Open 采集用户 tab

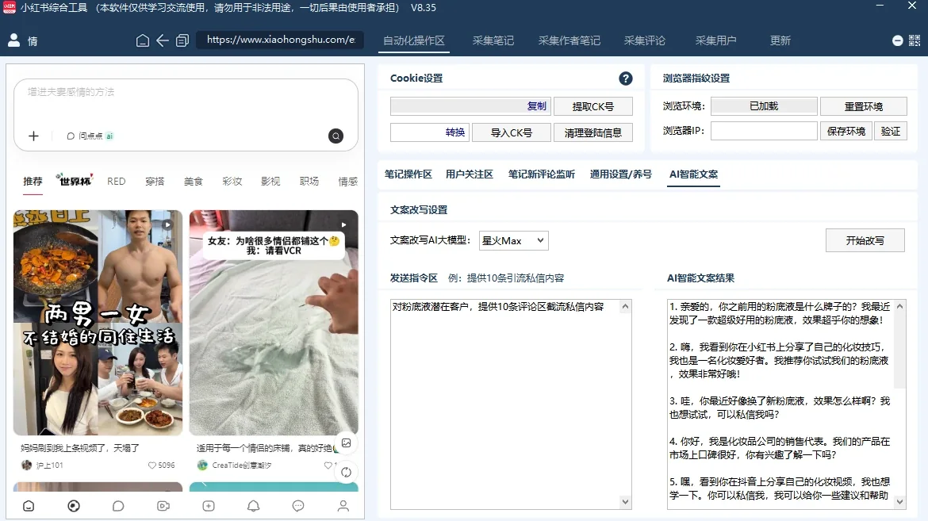point(715,40)
